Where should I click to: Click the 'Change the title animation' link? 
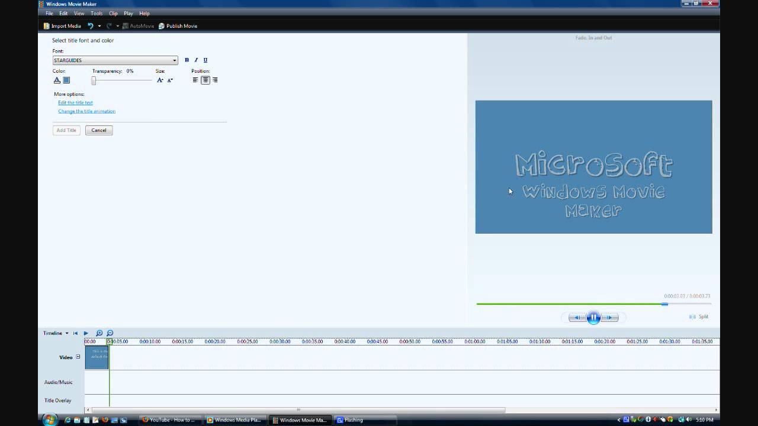(86, 111)
